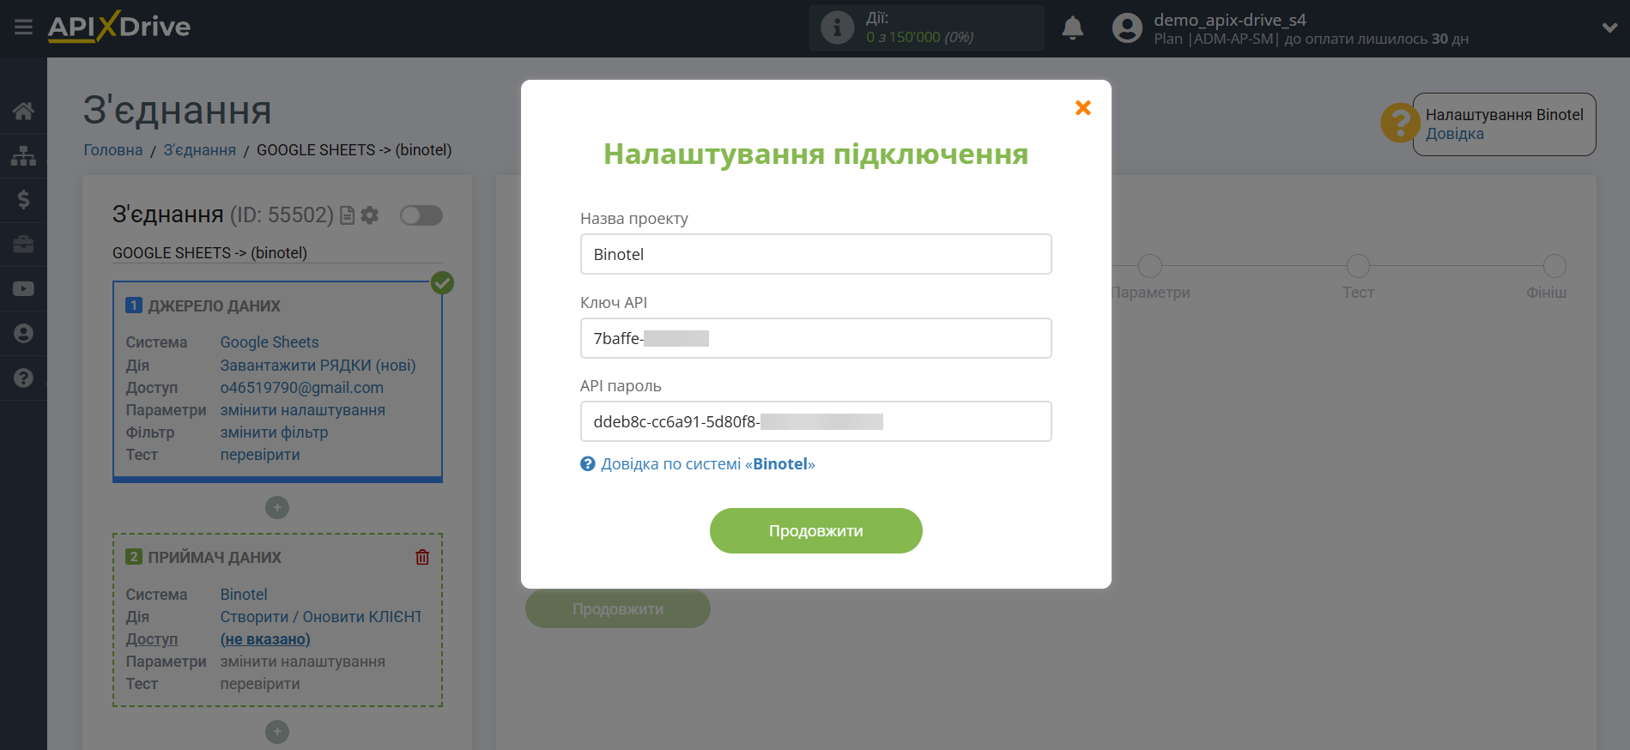Click the green Продовжити button in the dialog
This screenshot has width=1630, height=750.
click(x=815, y=530)
